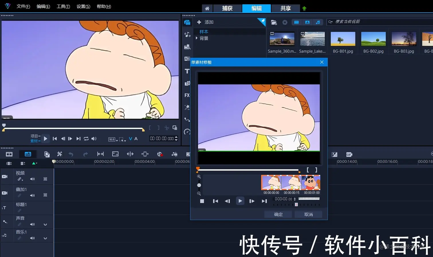Image resolution: width=433 pixels, height=257 pixels.
Task: Toggle ripple editing link on 视频 track
Action: click(20, 179)
